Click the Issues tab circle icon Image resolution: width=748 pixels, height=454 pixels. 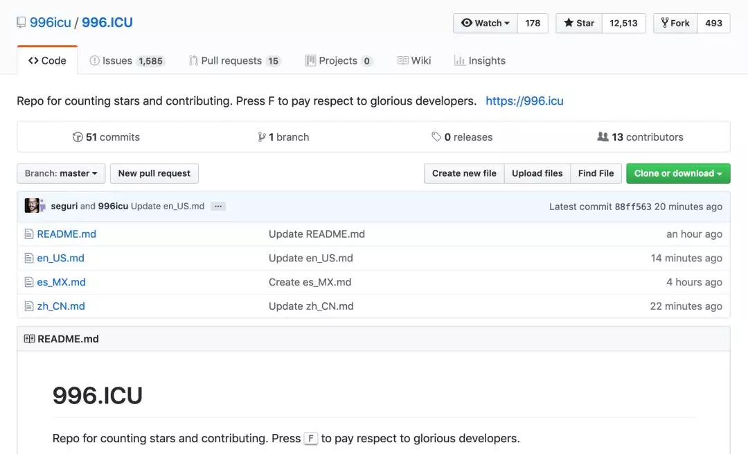click(94, 60)
